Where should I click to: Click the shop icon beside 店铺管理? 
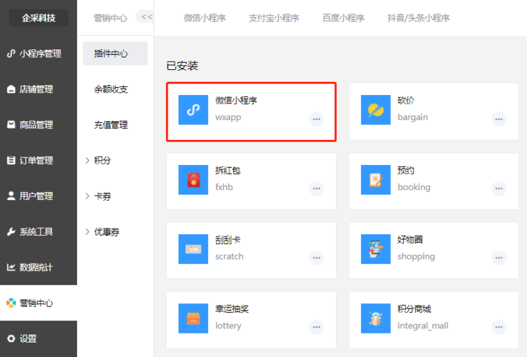click(11, 89)
